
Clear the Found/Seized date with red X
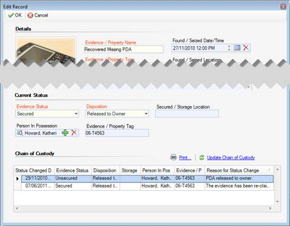coord(246,48)
